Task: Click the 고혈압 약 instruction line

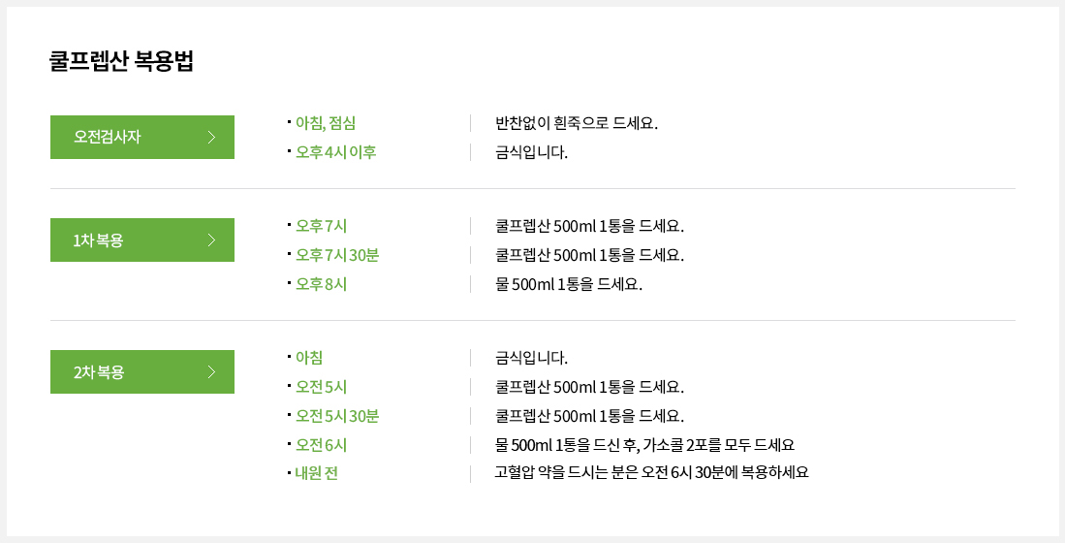Action: [x=651, y=472]
